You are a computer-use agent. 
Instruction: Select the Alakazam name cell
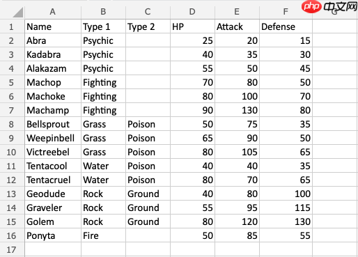pos(53,68)
